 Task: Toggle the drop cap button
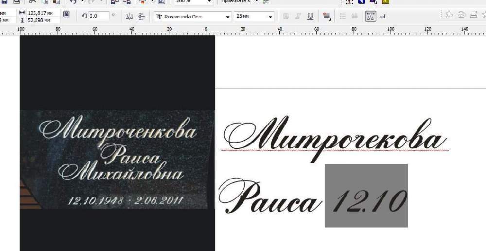(x=355, y=16)
